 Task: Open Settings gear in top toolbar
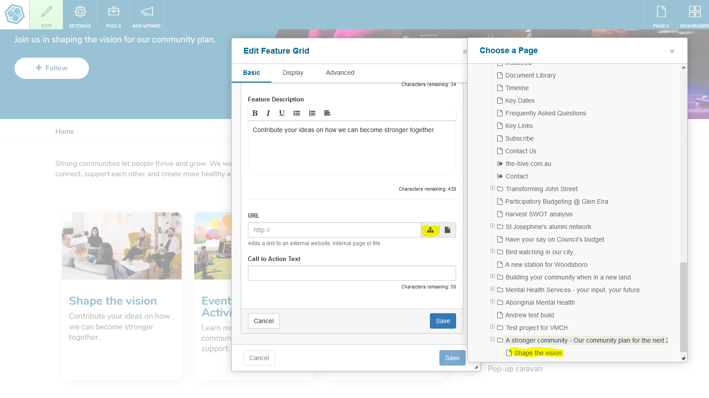coord(80,15)
